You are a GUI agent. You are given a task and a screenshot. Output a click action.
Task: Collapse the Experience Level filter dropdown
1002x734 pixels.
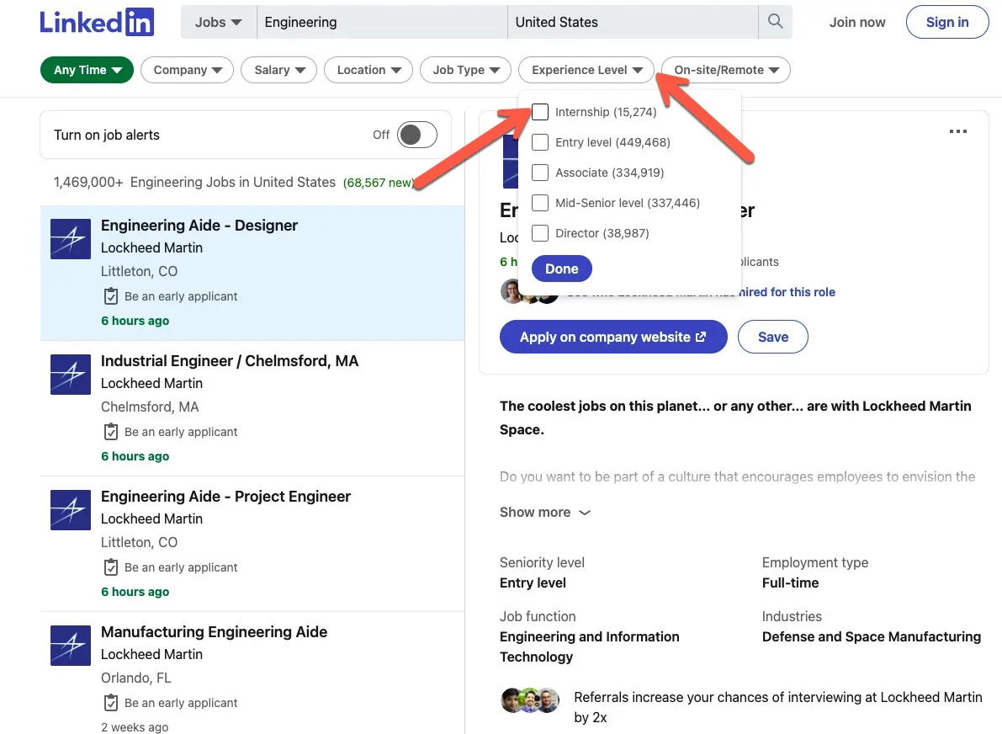point(586,70)
